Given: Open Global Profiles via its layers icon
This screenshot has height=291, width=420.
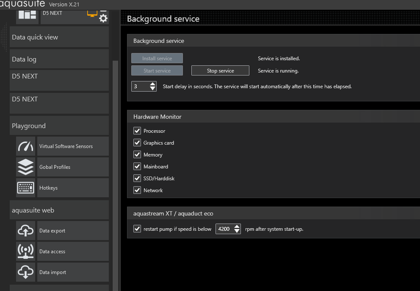Looking at the screenshot, I should (26, 167).
